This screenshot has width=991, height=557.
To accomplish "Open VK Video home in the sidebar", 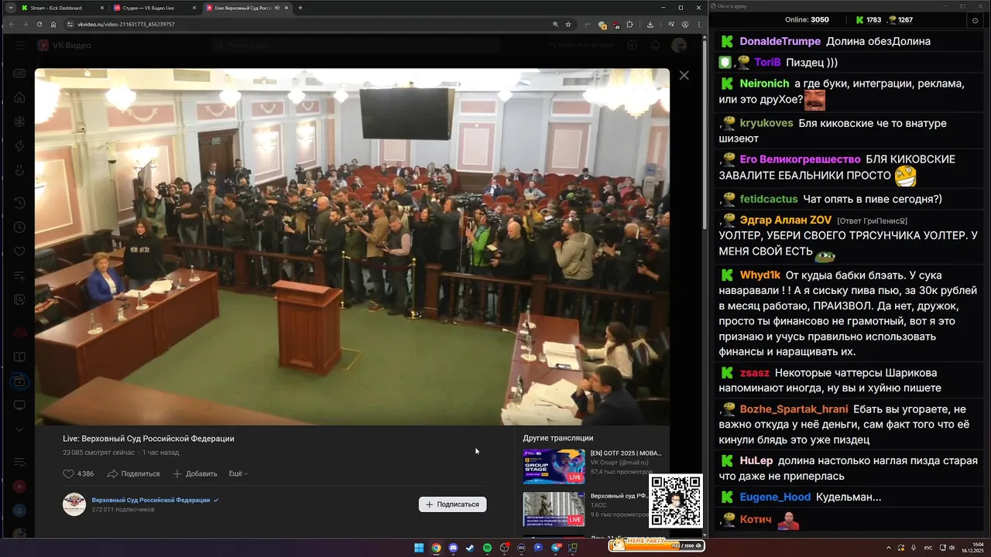I will pos(19,97).
